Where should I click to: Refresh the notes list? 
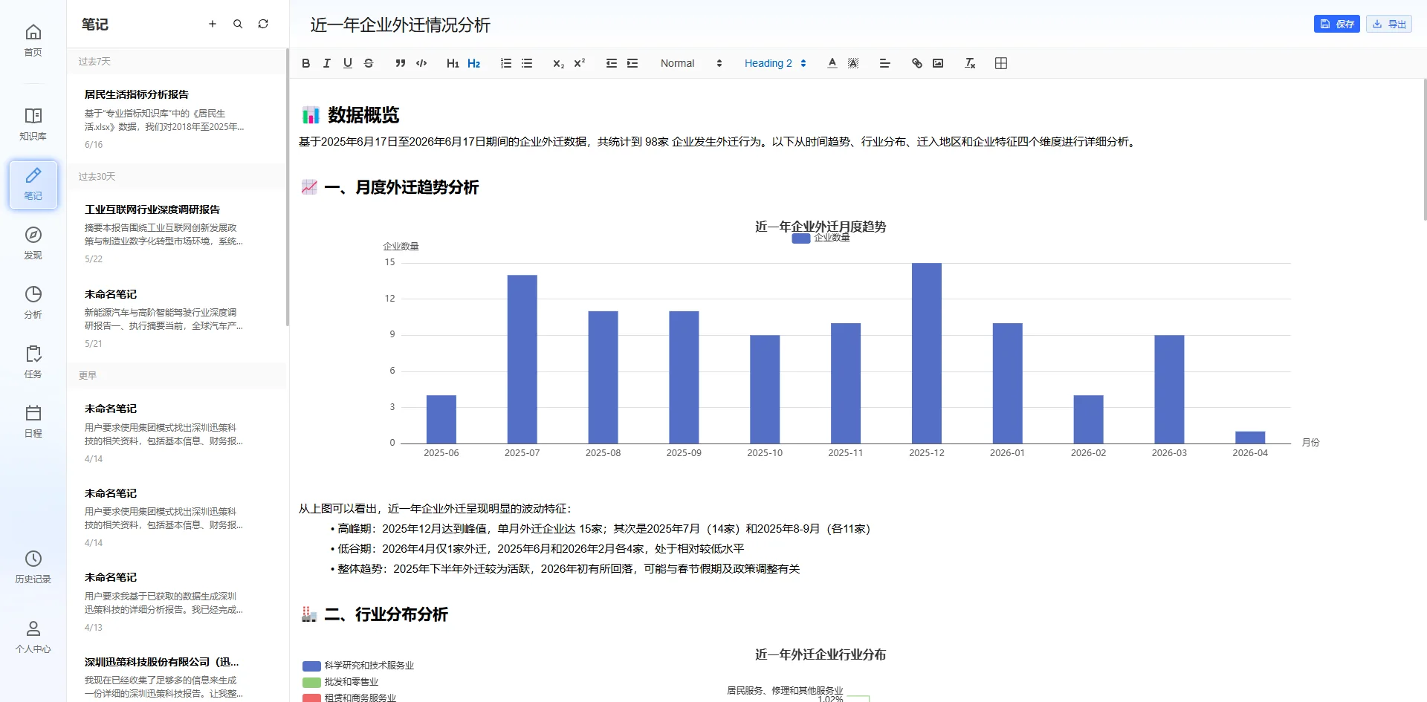click(263, 24)
